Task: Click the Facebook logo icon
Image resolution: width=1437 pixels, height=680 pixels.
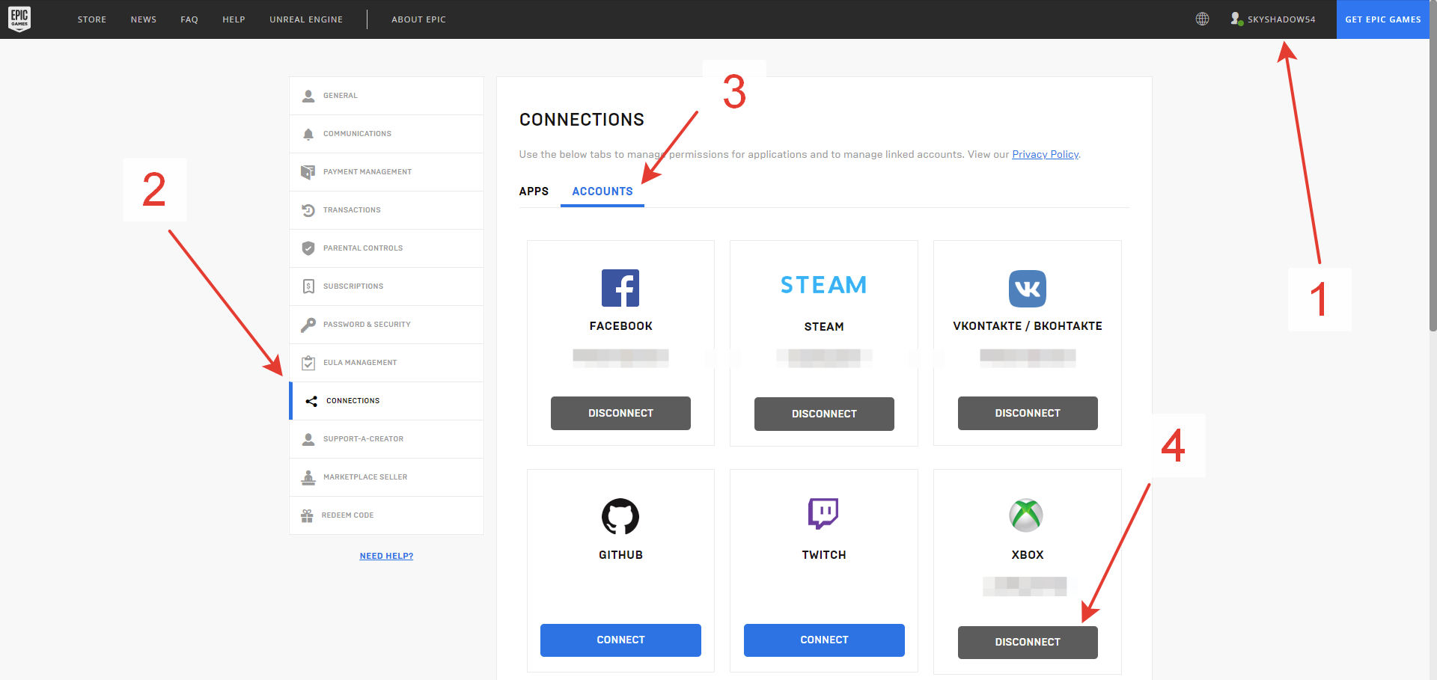Action: 620,288
